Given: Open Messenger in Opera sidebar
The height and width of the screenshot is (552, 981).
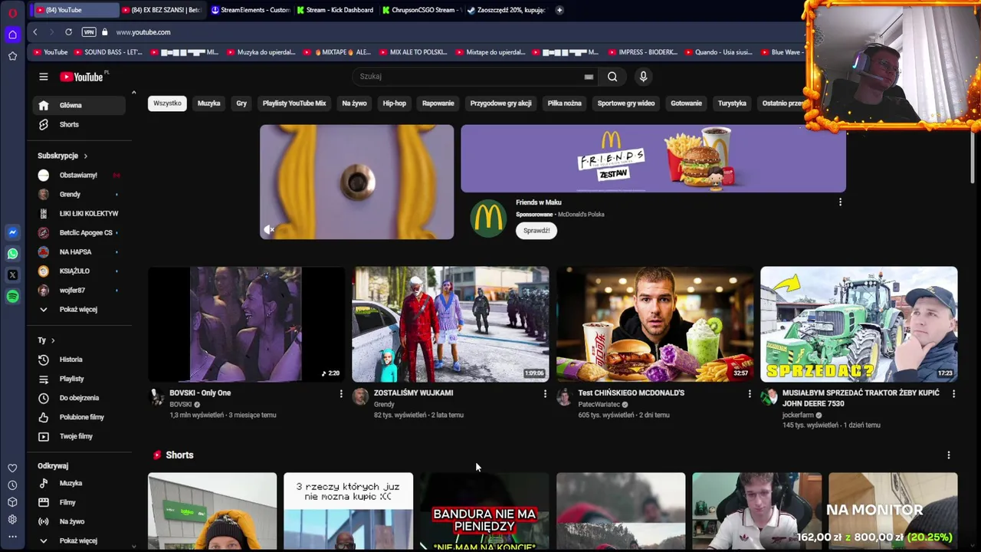Looking at the screenshot, I should point(12,232).
